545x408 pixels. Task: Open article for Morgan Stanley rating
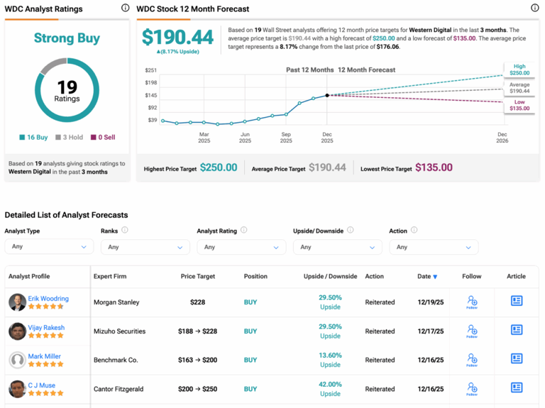click(x=517, y=301)
